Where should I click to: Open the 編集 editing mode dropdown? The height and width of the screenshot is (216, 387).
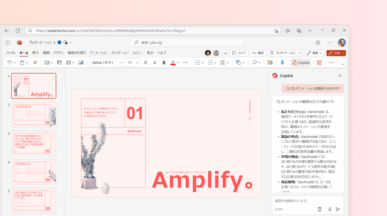314,53
